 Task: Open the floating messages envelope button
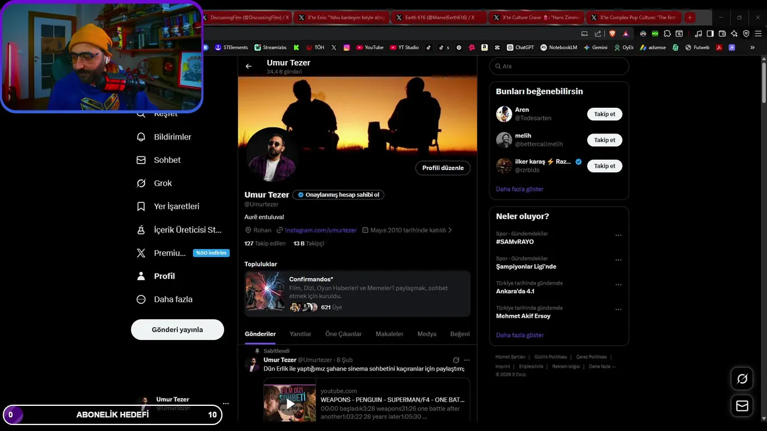[742, 406]
